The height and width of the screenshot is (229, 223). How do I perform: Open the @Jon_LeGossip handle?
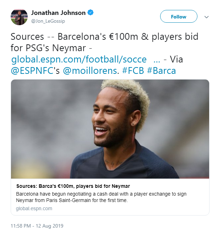click(x=48, y=21)
